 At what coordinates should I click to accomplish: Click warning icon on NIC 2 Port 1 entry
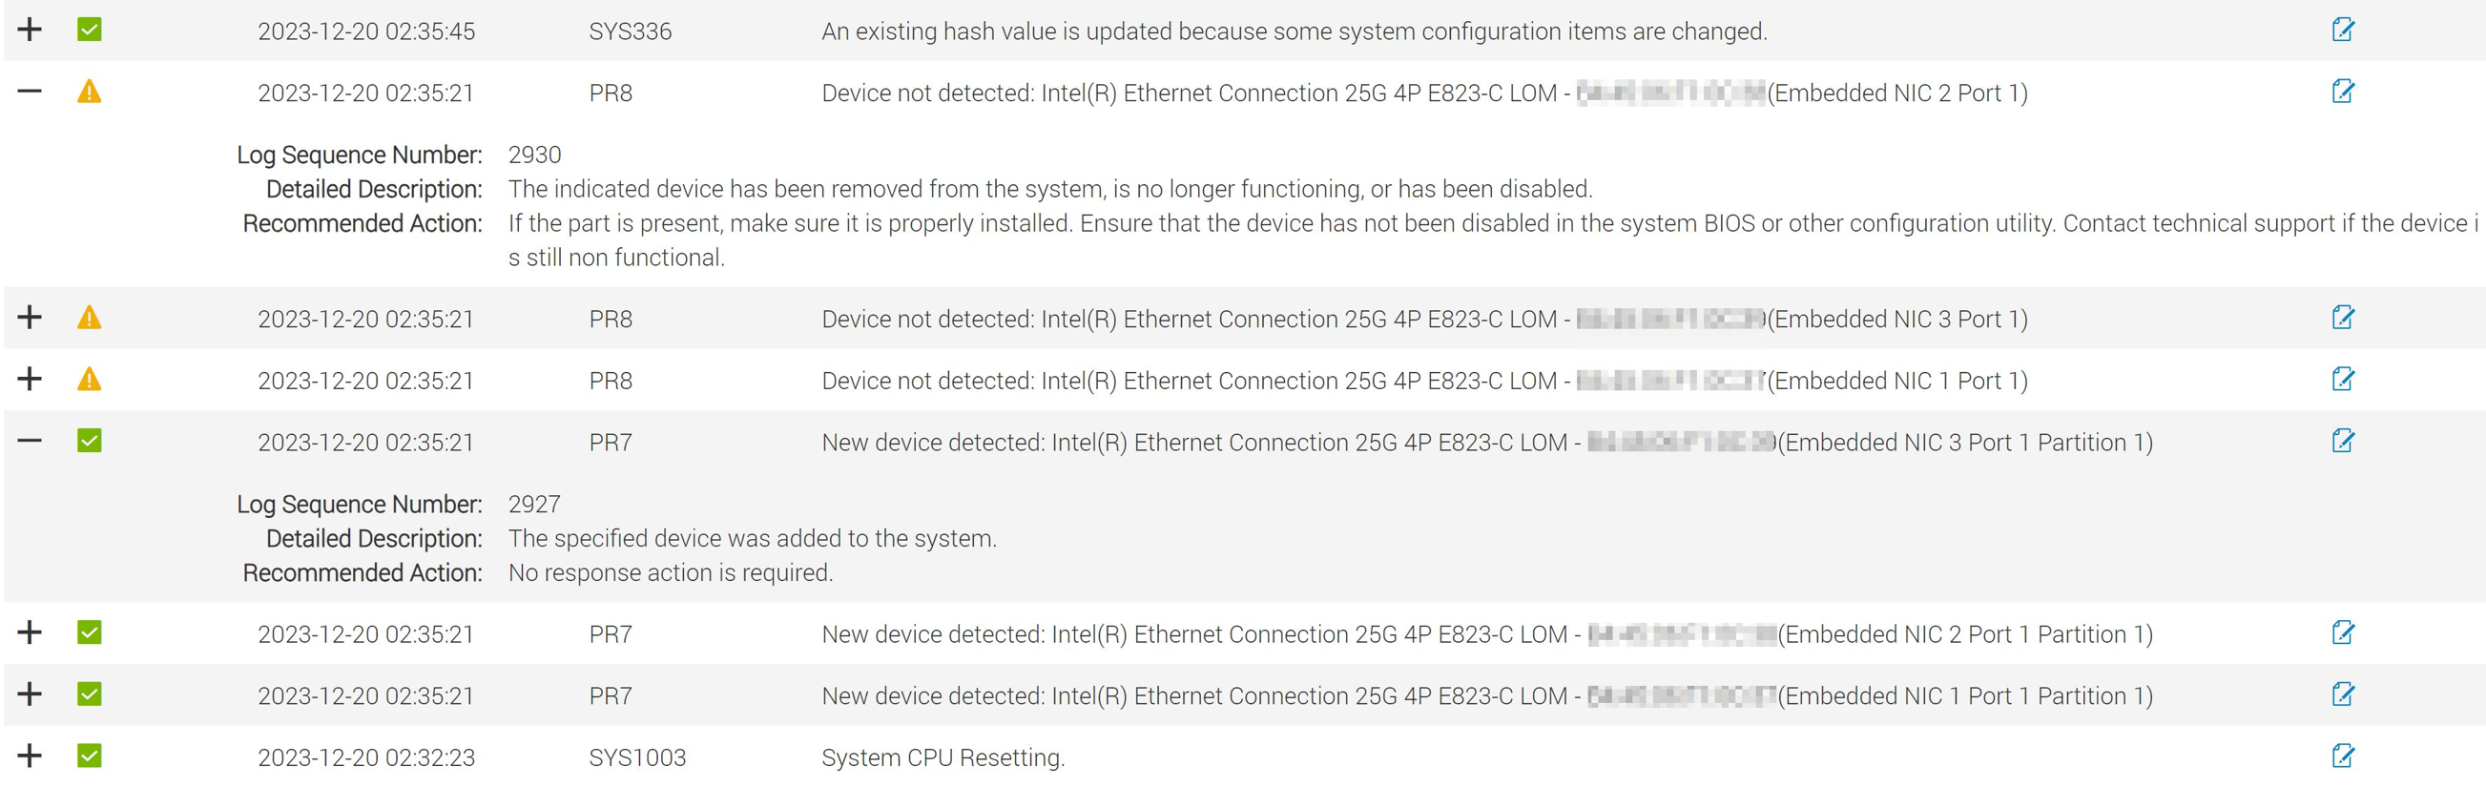(x=89, y=92)
